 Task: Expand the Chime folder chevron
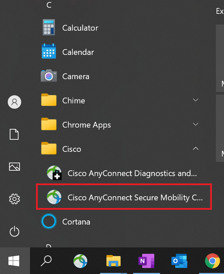(195, 100)
